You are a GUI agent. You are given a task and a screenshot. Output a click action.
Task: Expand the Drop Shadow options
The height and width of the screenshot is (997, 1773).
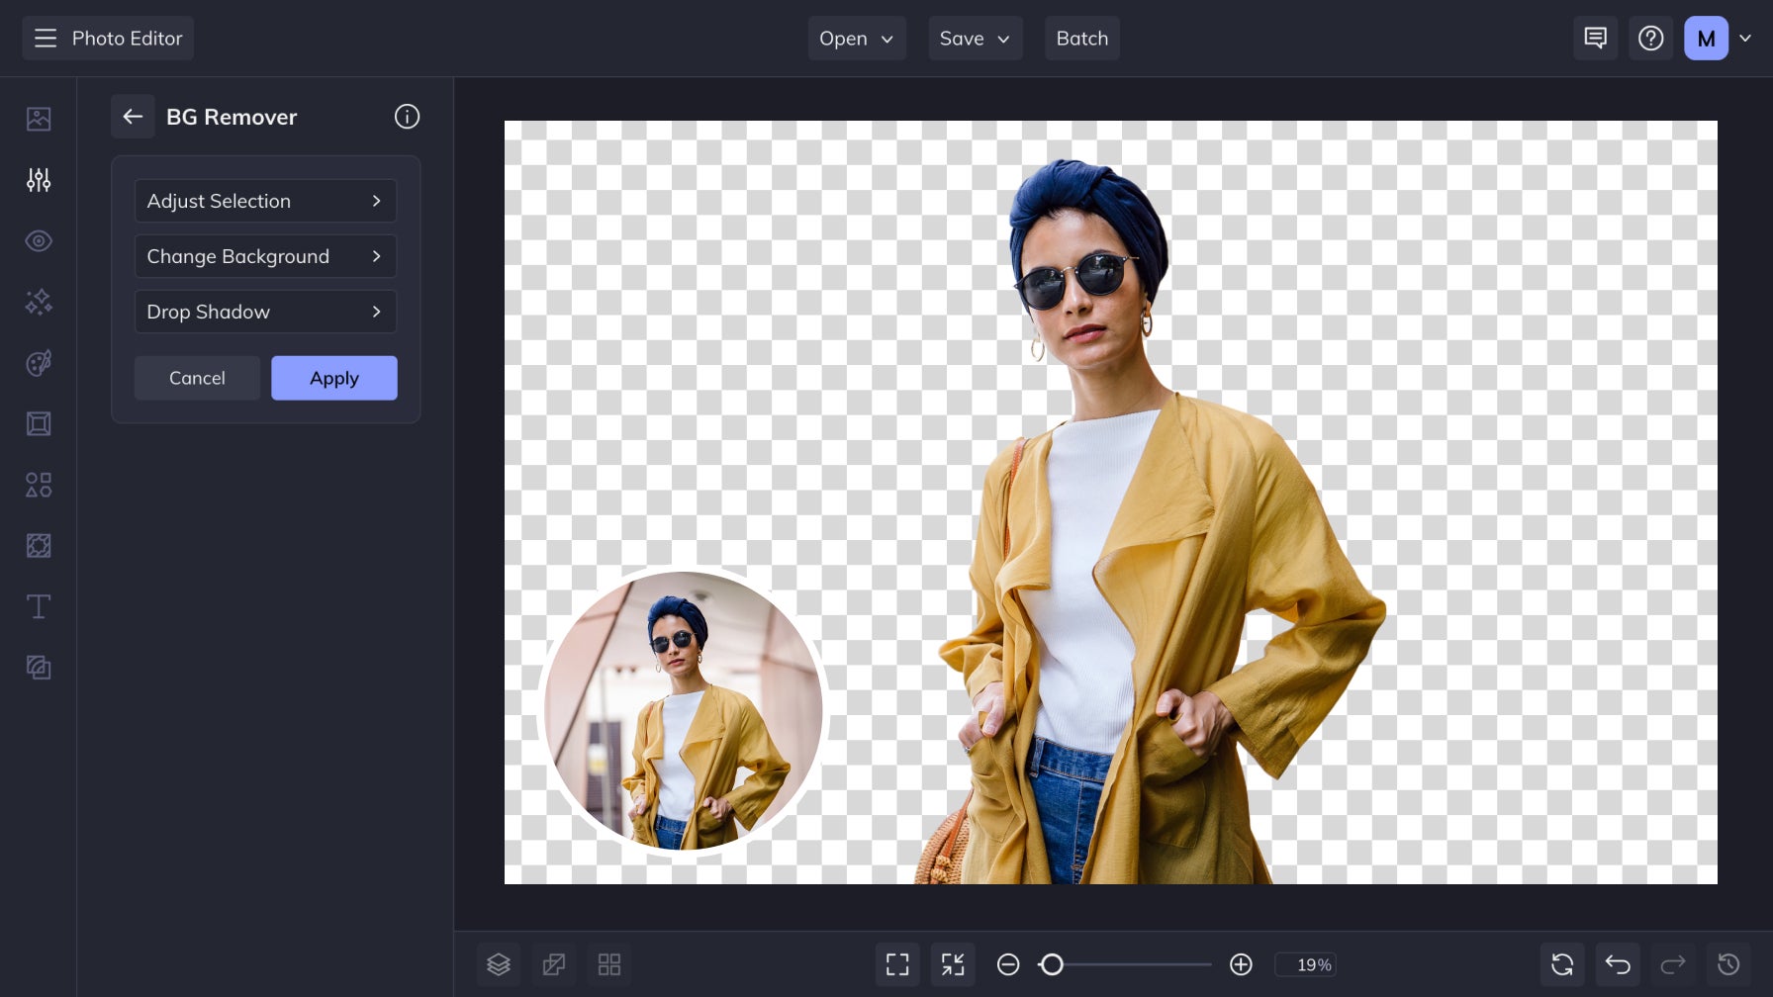coord(265,312)
